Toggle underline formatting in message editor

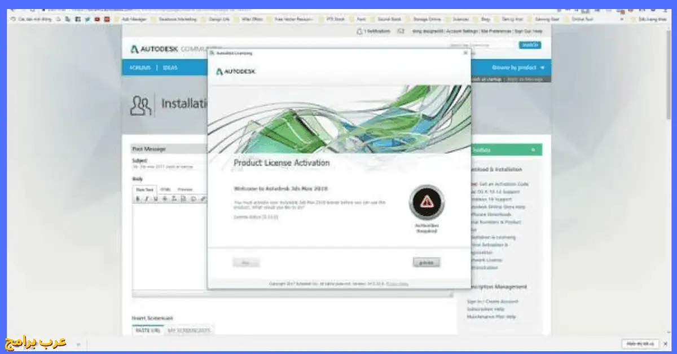coord(156,198)
